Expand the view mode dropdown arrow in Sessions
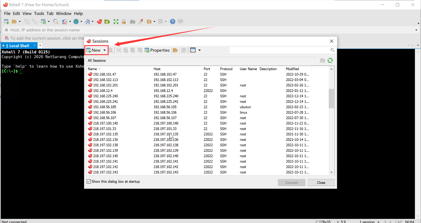 (200, 50)
